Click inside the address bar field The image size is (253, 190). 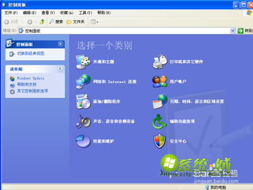coord(127,31)
